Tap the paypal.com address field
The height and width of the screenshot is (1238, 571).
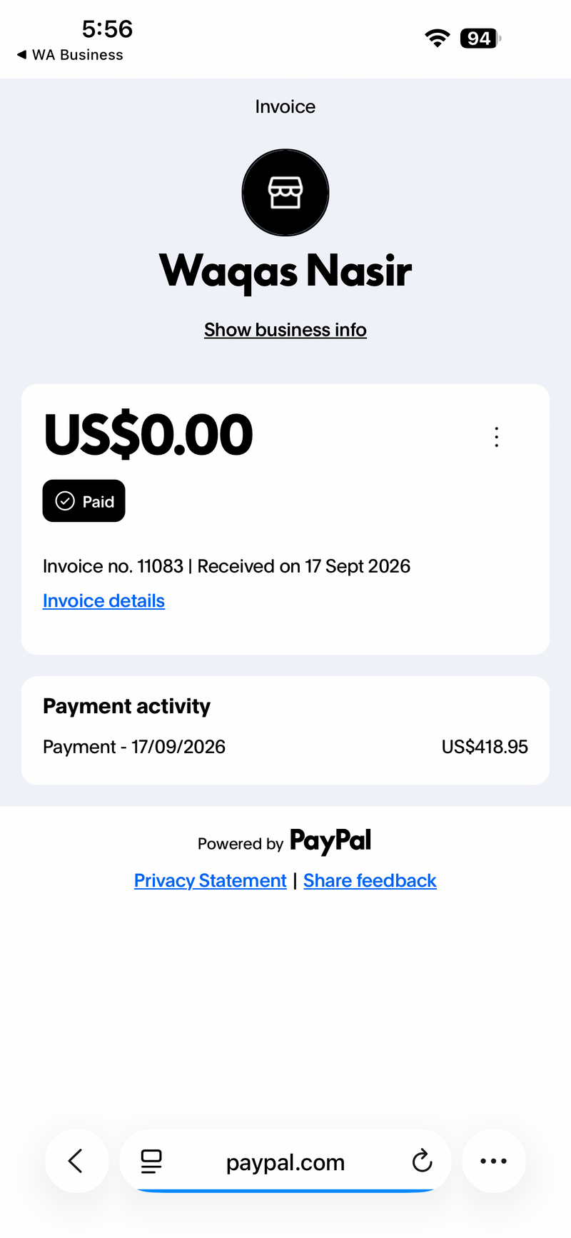pos(285,1161)
